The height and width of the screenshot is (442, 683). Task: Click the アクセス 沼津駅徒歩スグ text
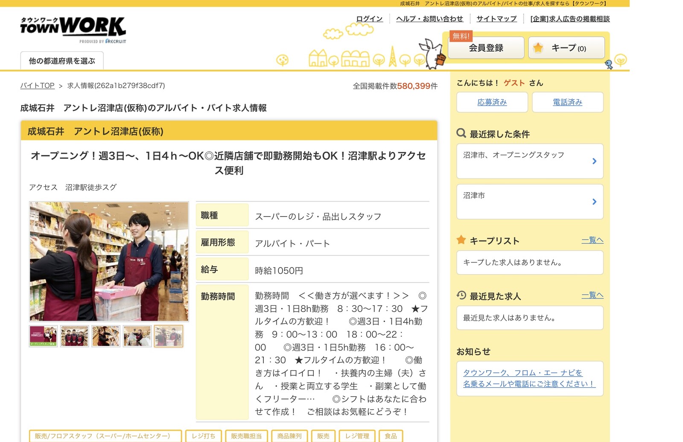pyautogui.click(x=73, y=187)
